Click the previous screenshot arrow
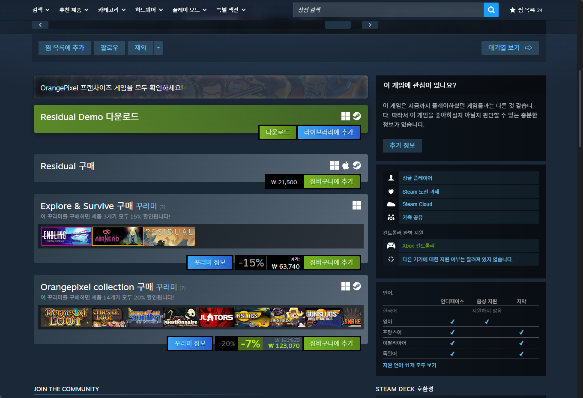 (40, 25)
